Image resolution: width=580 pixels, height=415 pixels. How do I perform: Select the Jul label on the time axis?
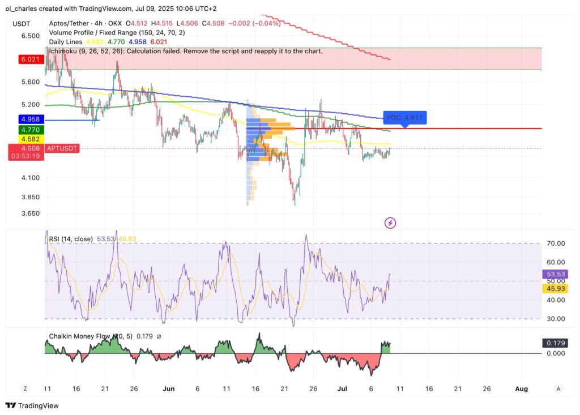pyautogui.click(x=343, y=389)
